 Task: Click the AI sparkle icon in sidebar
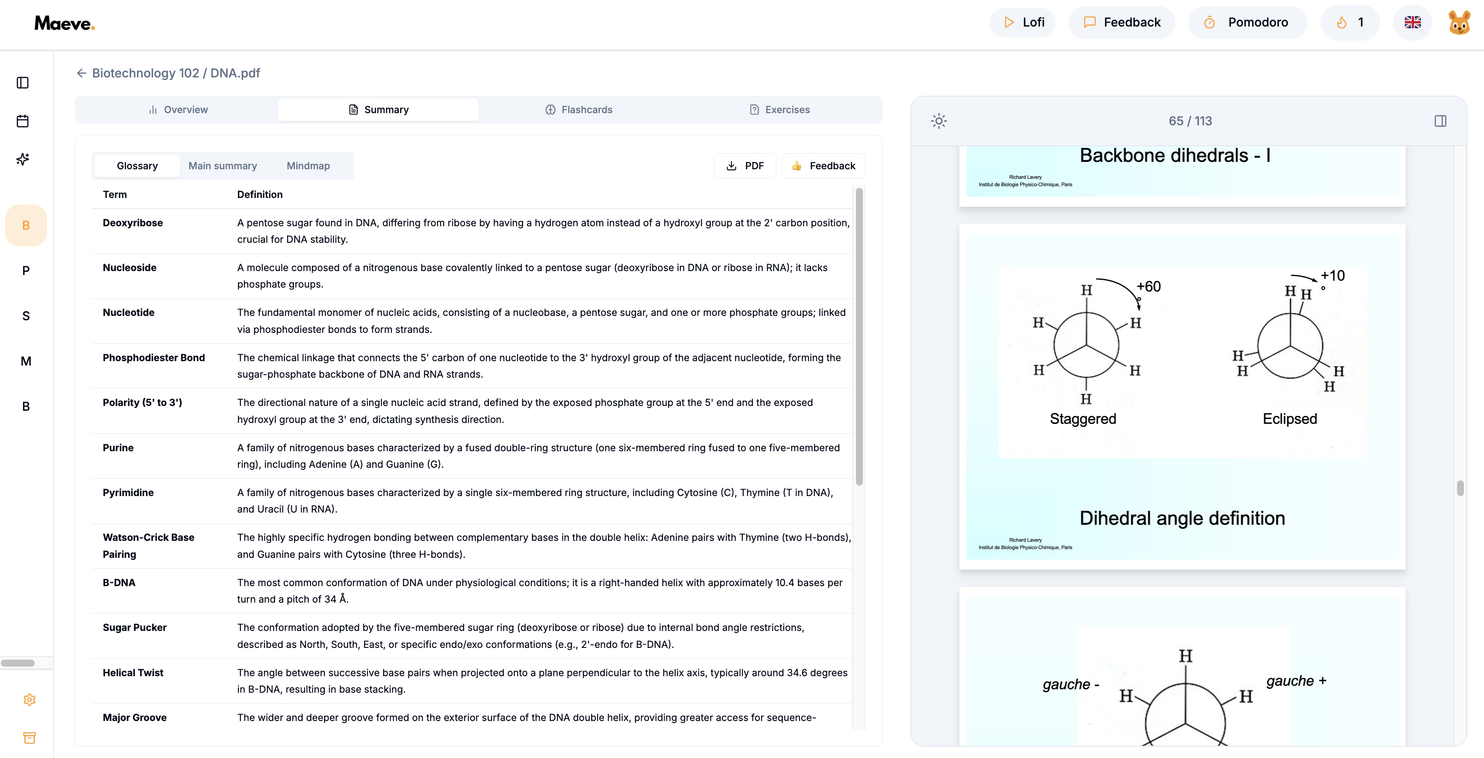coord(23,159)
